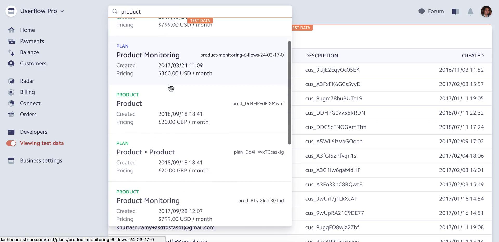Navigate to Radar
This screenshot has width=499, height=242.
(27, 81)
